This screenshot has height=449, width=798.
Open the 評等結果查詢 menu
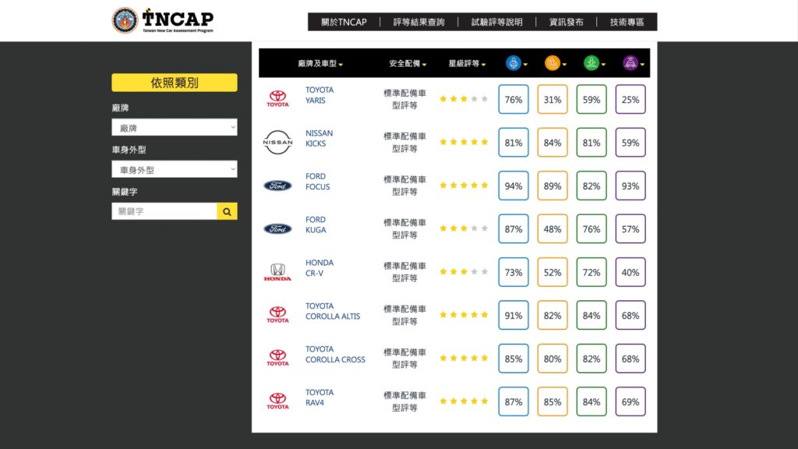coord(418,22)
